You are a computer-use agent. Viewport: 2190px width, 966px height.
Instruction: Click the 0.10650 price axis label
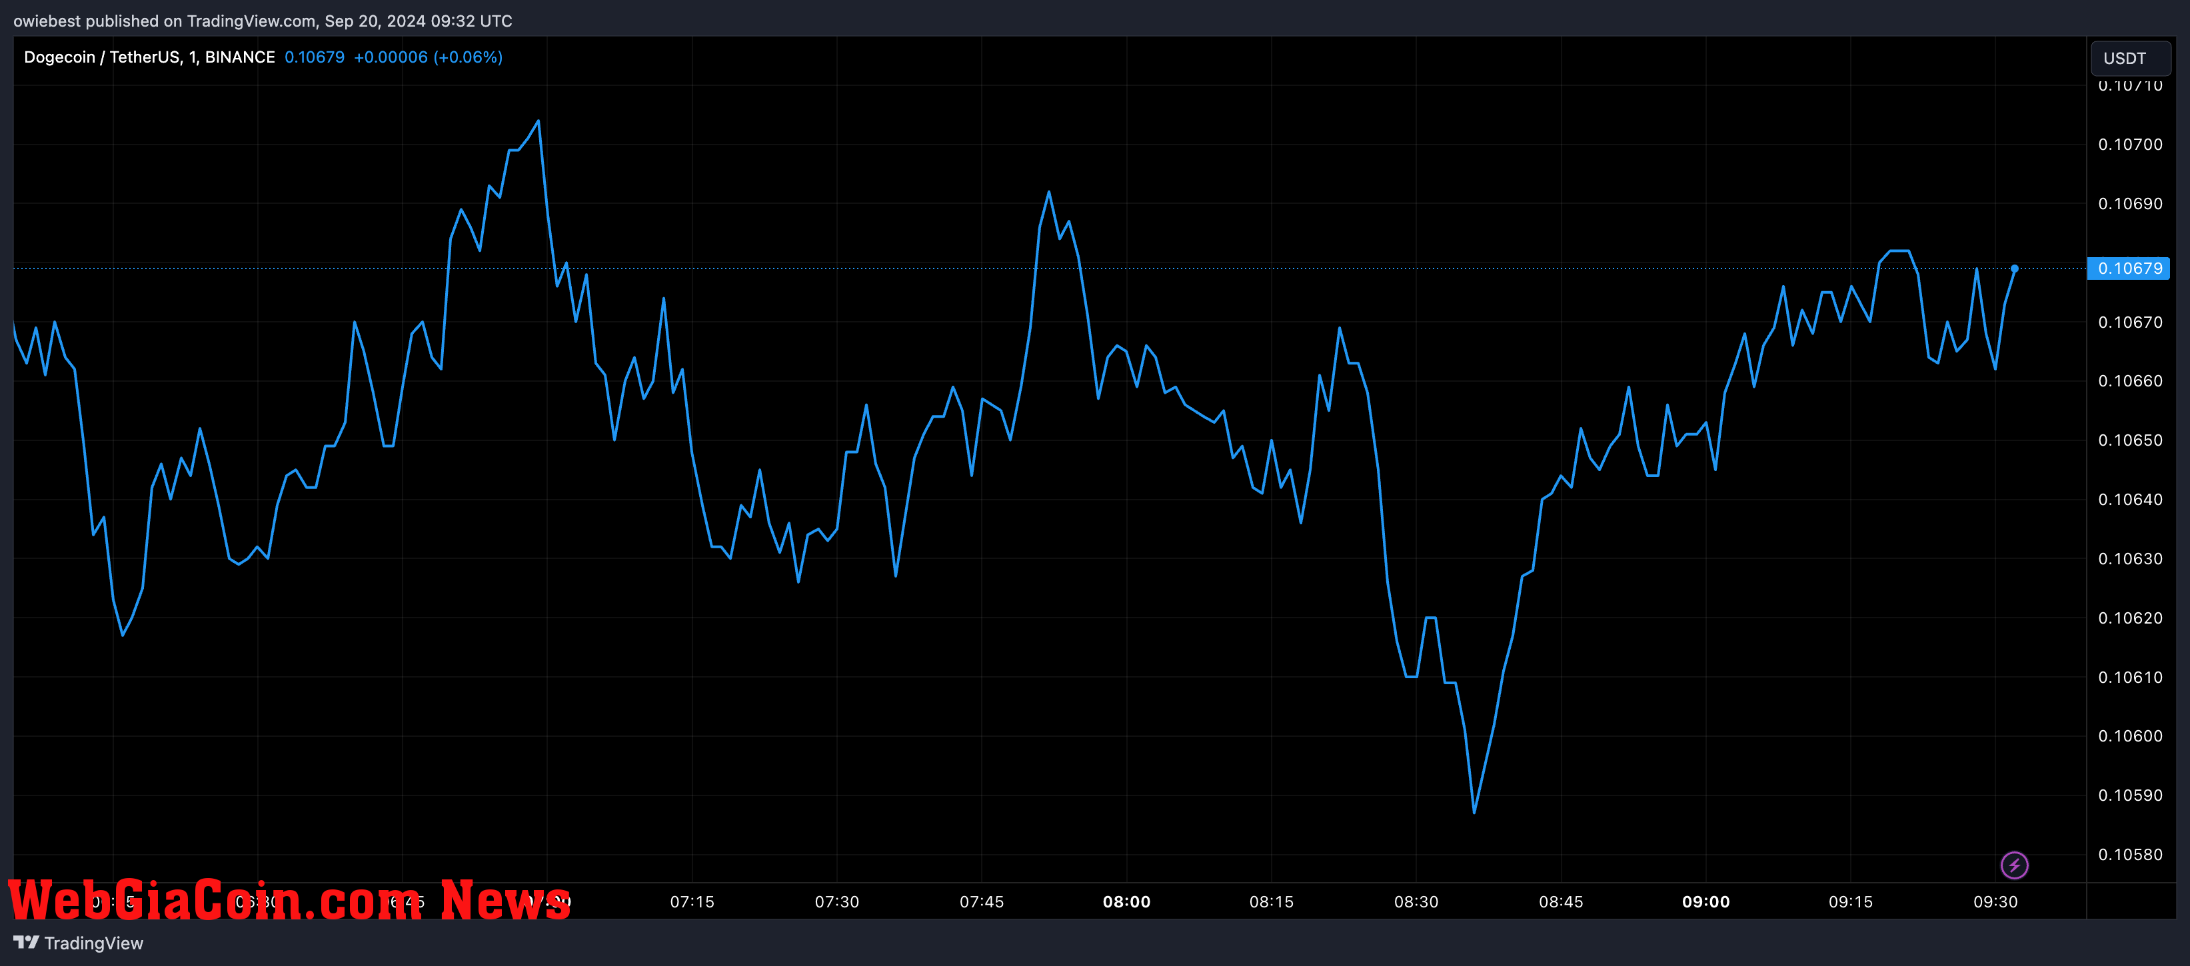pyautogui.click(x=2129, y=440)
